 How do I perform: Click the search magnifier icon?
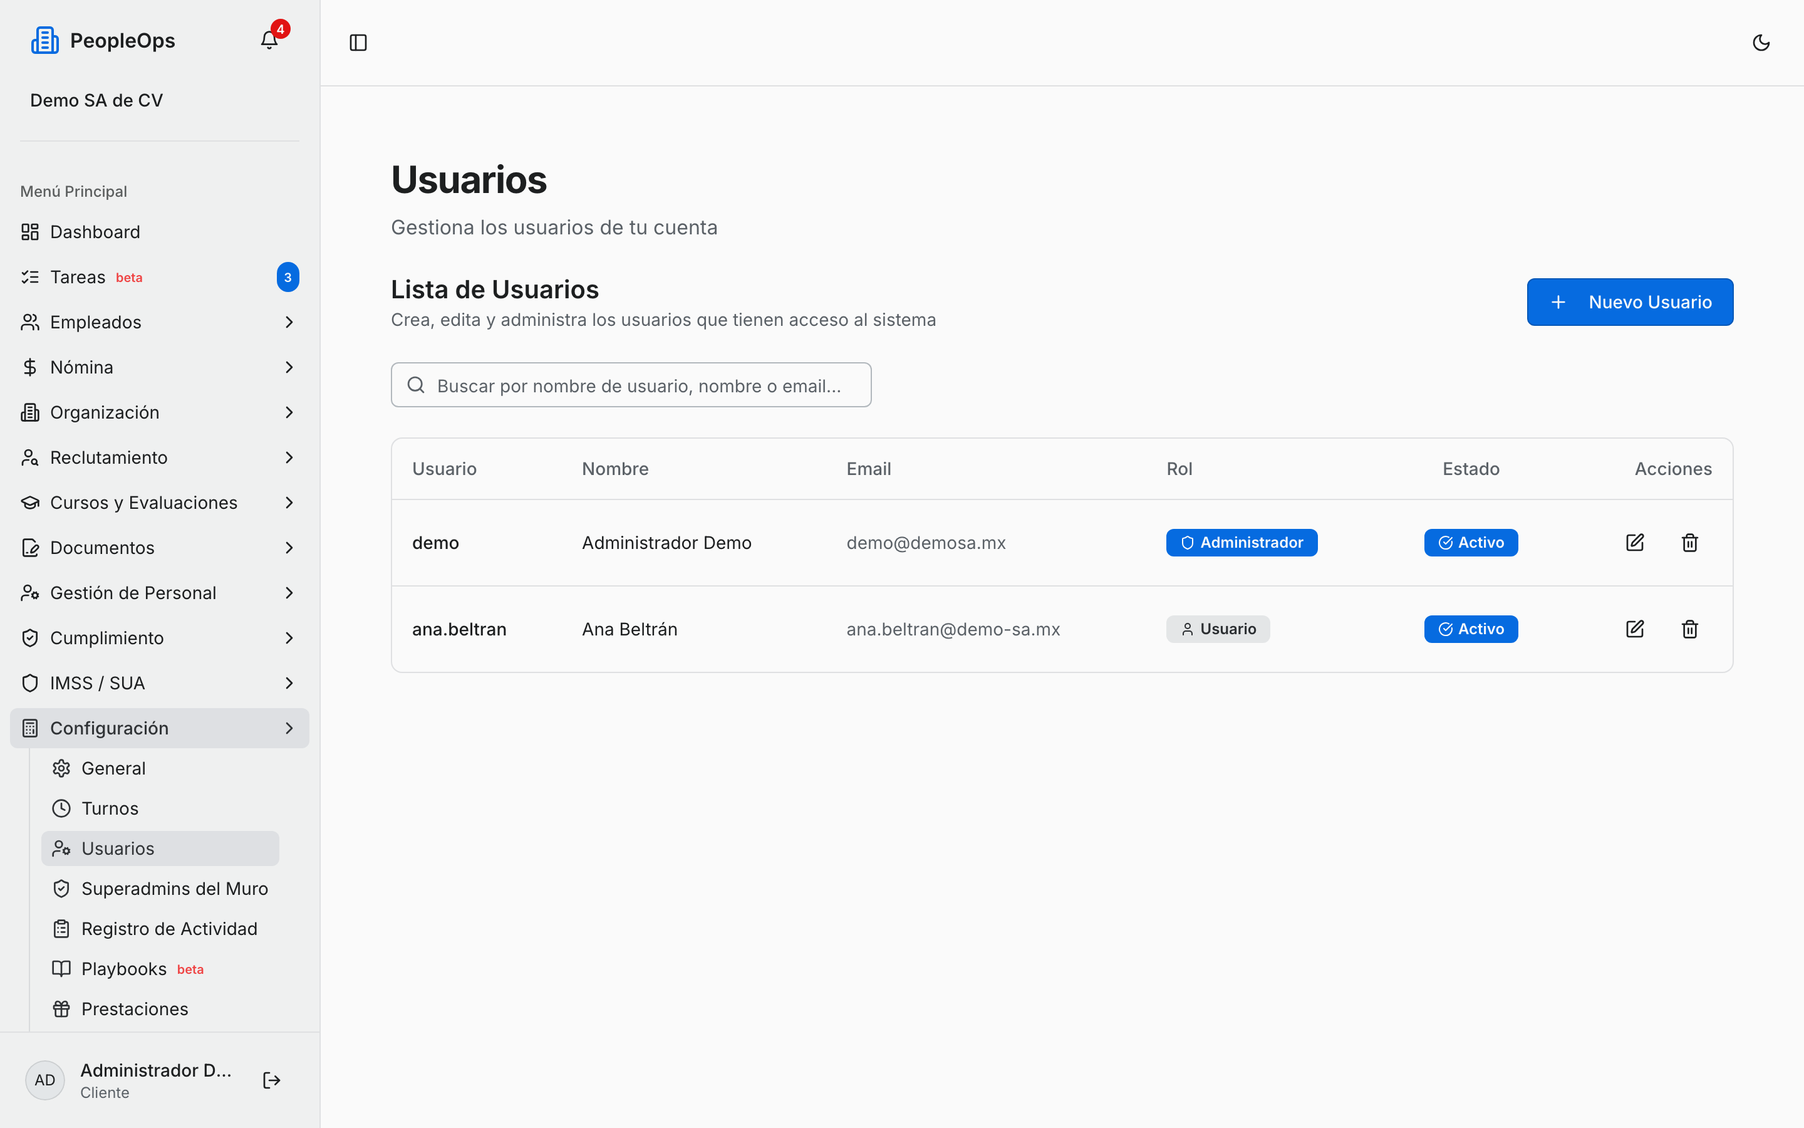tap(416, 385)
